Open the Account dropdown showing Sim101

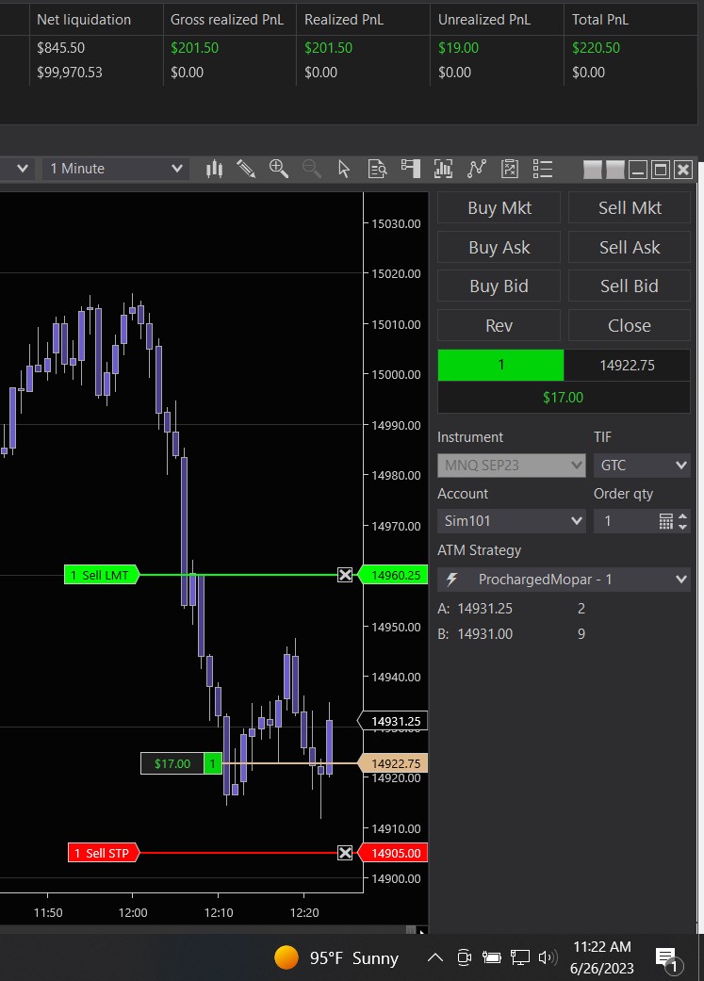tap(511, 521)
